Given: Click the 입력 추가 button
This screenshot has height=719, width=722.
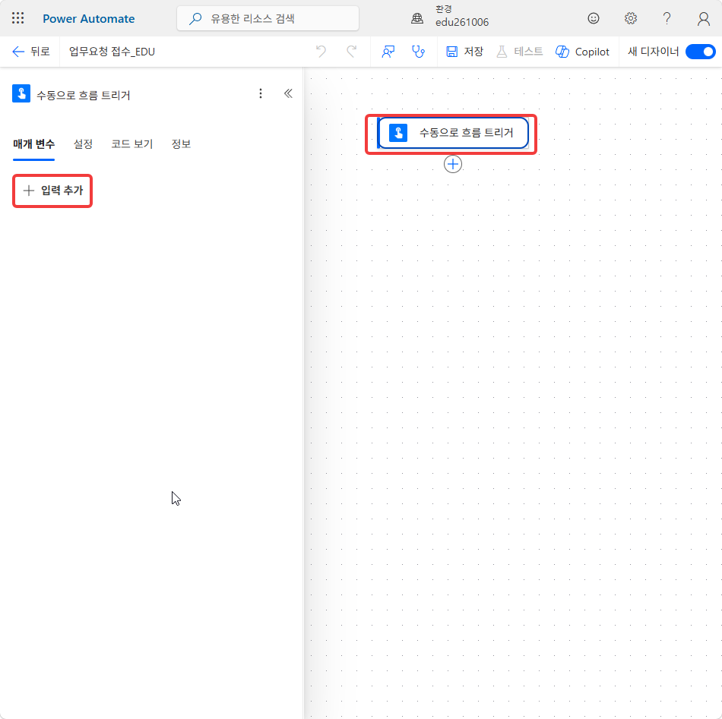Looking at the screenshot, I should tap(53, 191).
